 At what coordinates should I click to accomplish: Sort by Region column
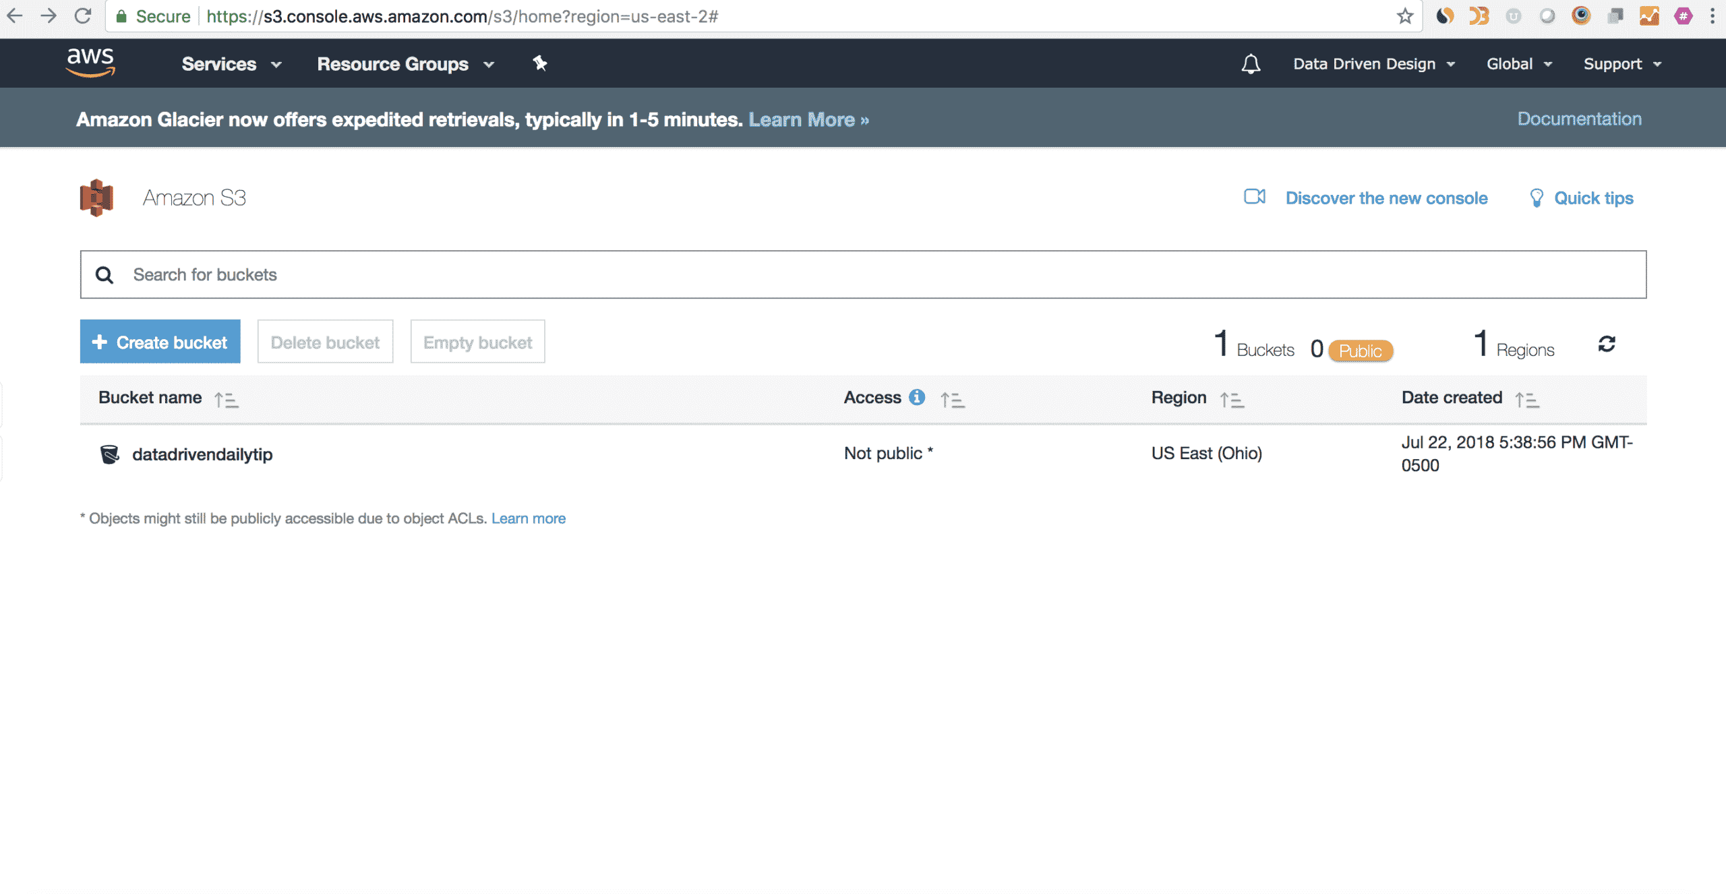1232,400
